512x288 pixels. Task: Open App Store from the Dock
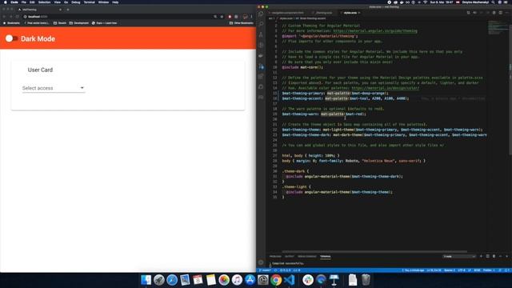pos(250,280)
